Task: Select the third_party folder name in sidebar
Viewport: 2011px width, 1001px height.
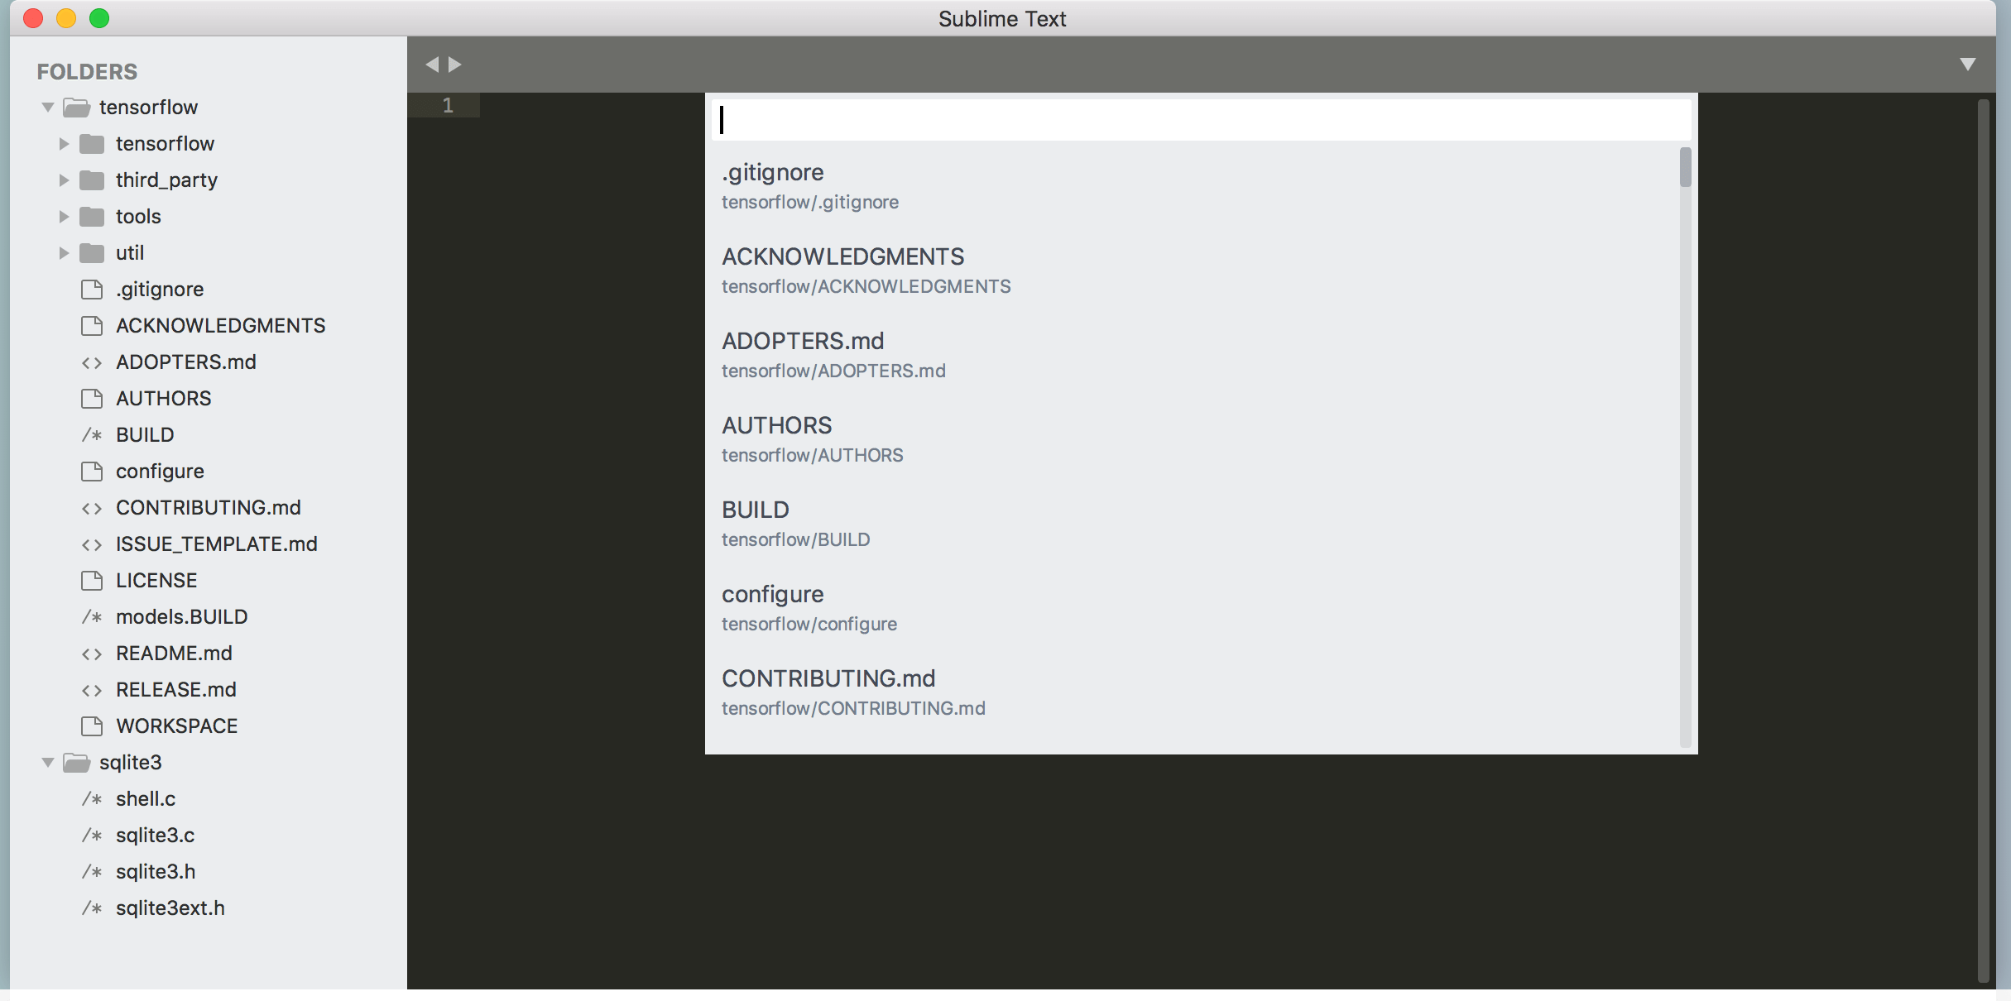Action: [x=166, y=180]
